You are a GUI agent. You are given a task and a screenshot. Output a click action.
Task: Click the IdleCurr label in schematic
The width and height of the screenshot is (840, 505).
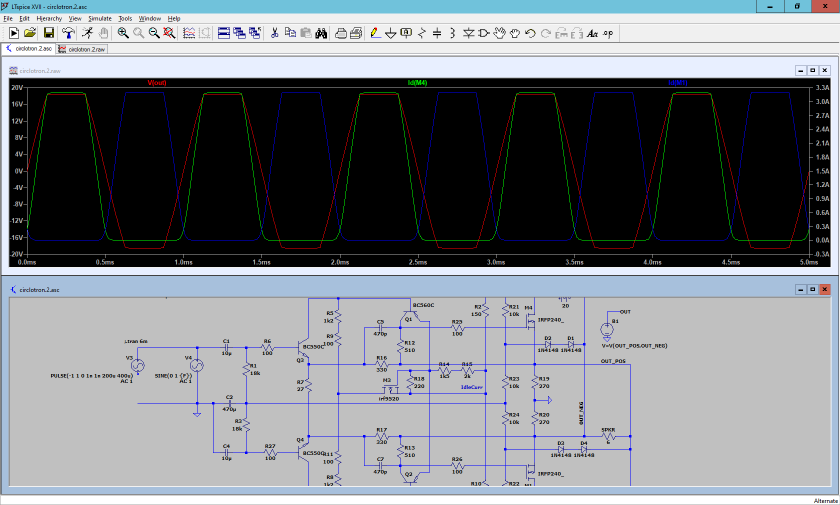[x=471, y=387]
